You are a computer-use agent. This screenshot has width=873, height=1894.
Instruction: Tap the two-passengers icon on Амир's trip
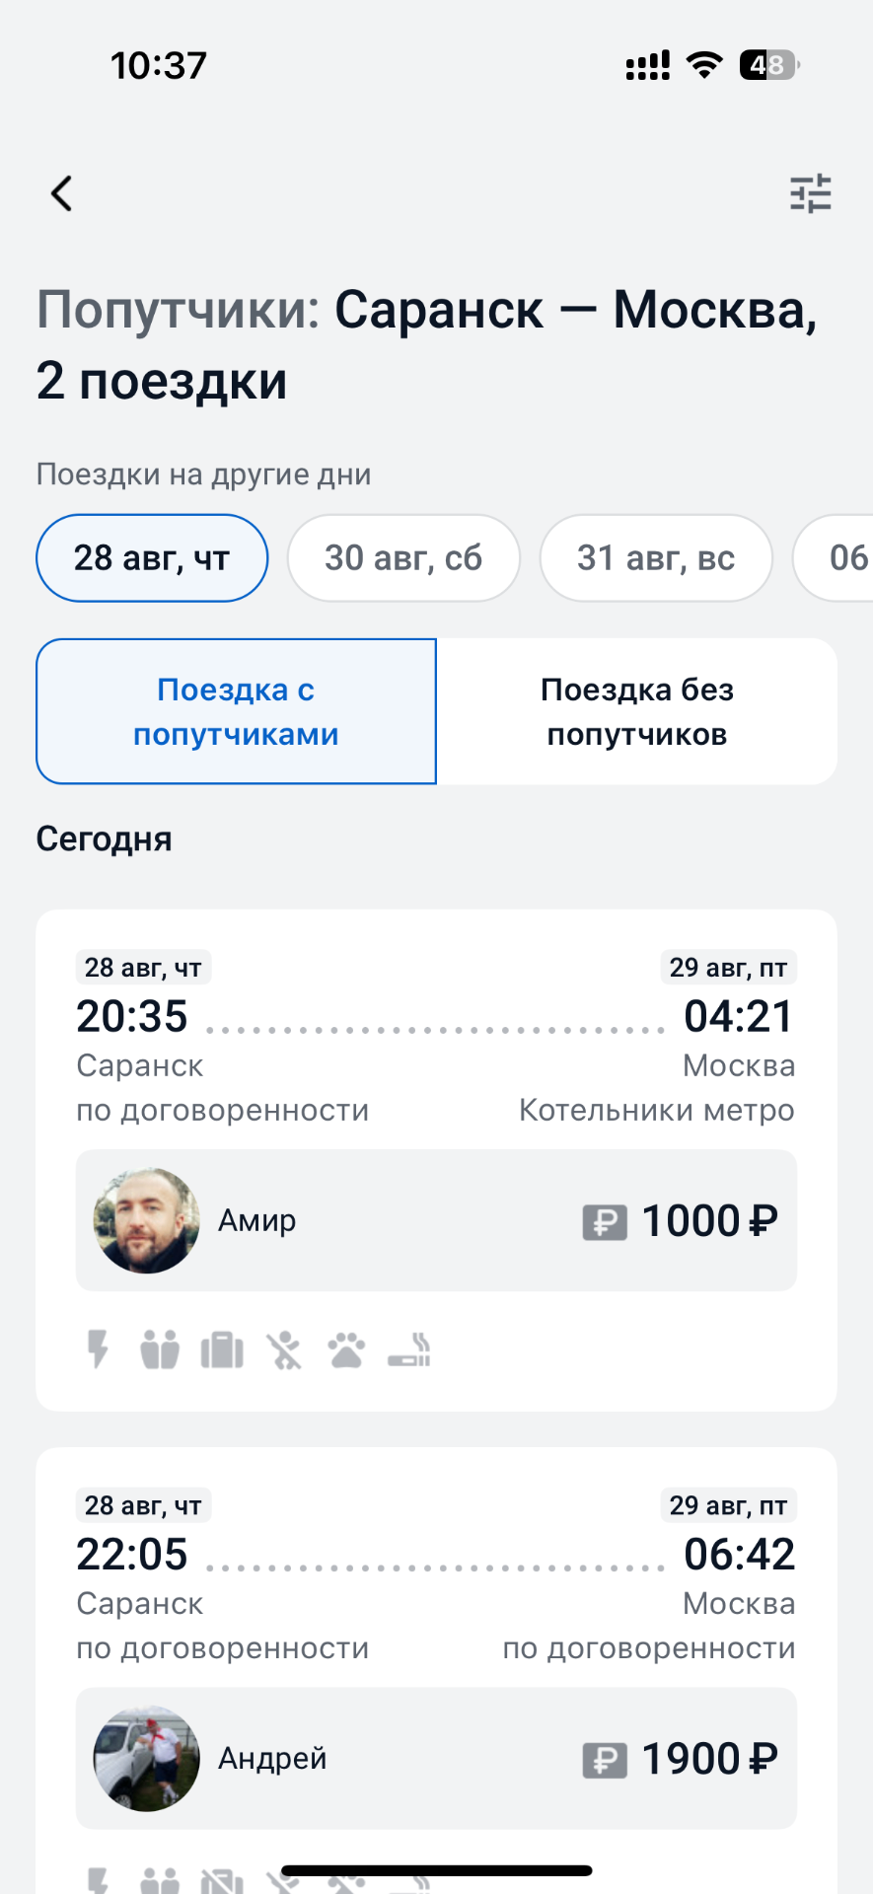(160, 1349)
